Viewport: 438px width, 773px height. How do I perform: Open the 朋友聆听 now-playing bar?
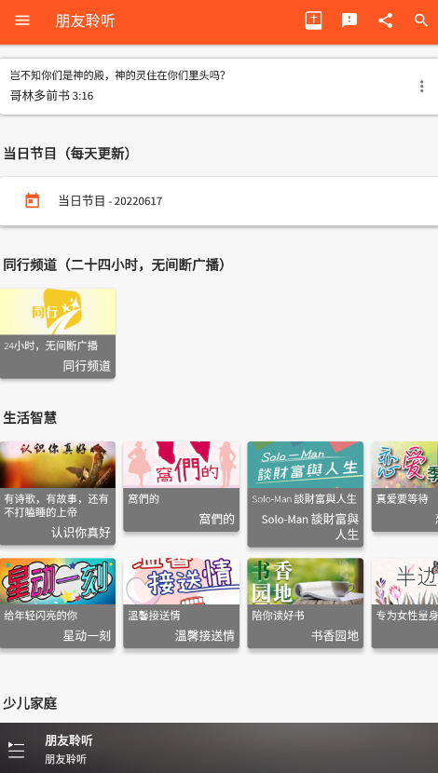point(219,748)
